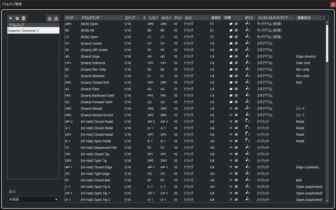Click the import drum map icon (down arrow)
Viewport: 336px width, 210px height.
pos(50,18)
